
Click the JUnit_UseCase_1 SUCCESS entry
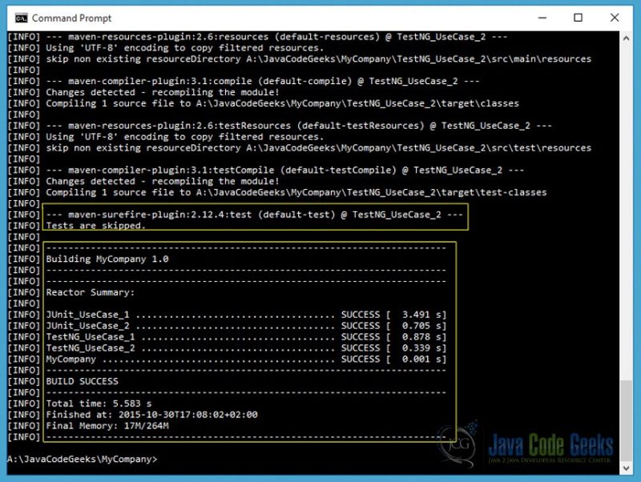tap(240, 315)
